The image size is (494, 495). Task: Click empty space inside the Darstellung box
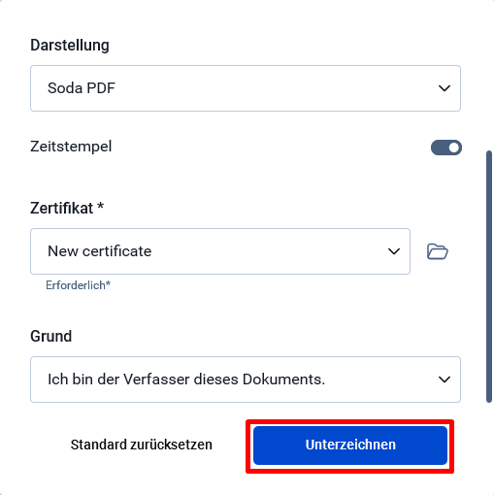pos(275,88)
